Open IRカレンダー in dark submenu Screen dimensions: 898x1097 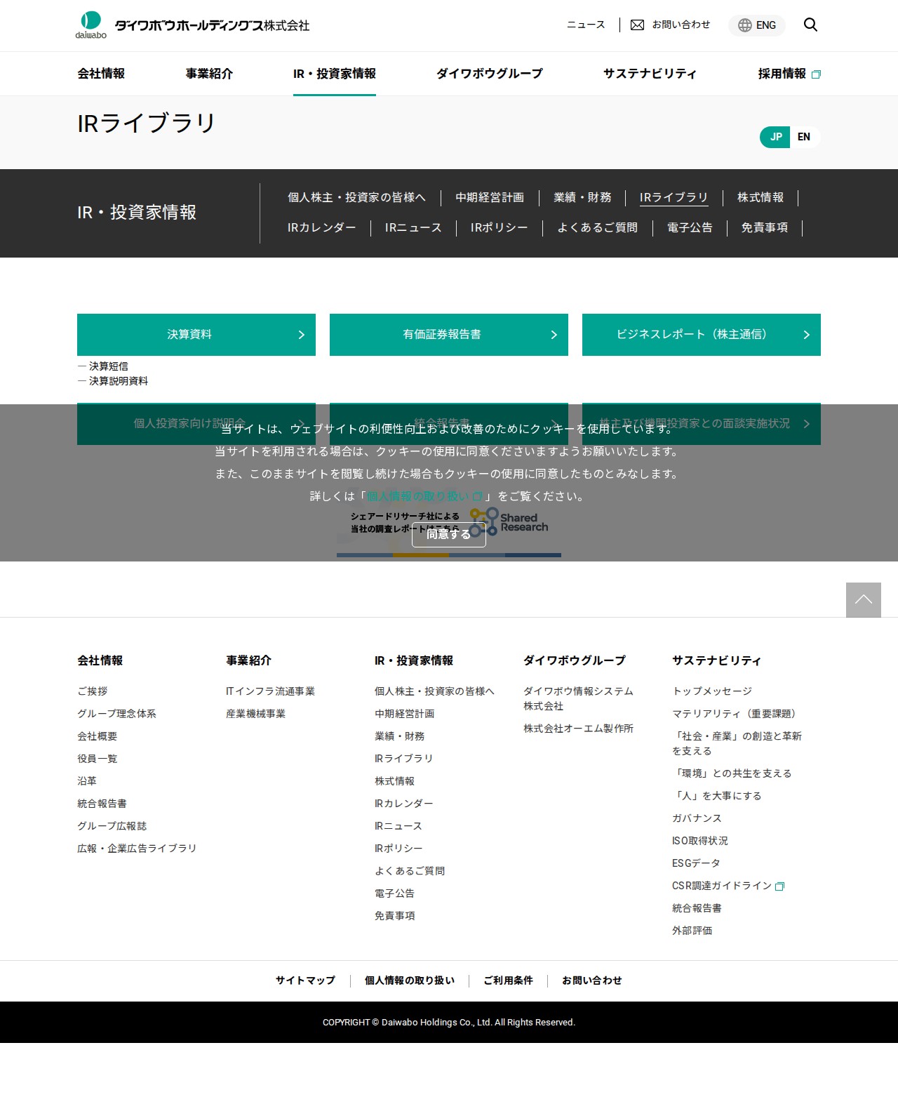[x=322, y=228]
